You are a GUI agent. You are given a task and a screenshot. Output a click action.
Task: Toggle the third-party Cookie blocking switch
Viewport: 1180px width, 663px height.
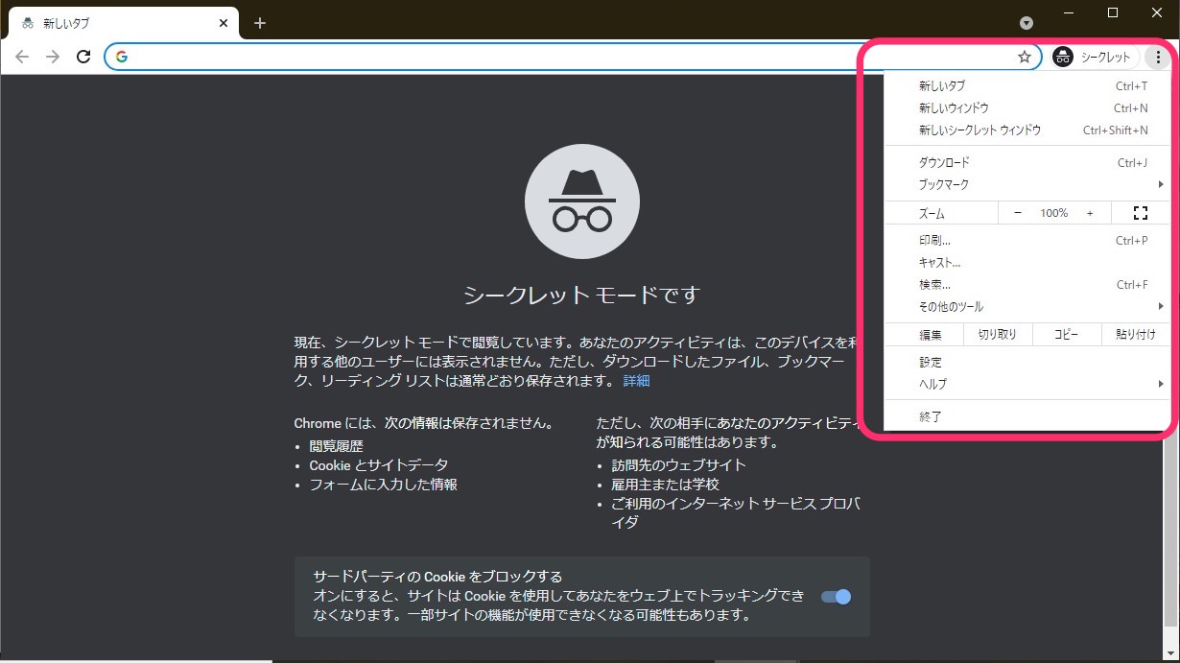(836, 597)
